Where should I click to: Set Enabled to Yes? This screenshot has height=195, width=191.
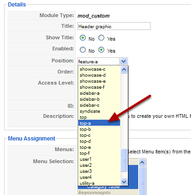coord(102,50)
